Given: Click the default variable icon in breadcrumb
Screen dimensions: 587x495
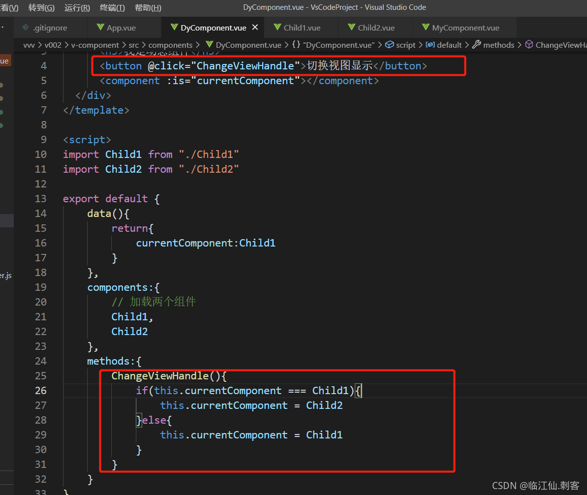Looking at the screenshot, I should click(x=430, y=45).
